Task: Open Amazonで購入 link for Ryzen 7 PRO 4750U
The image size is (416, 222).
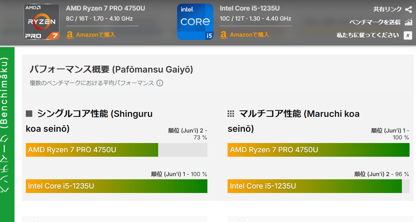Action: point(96,35)
